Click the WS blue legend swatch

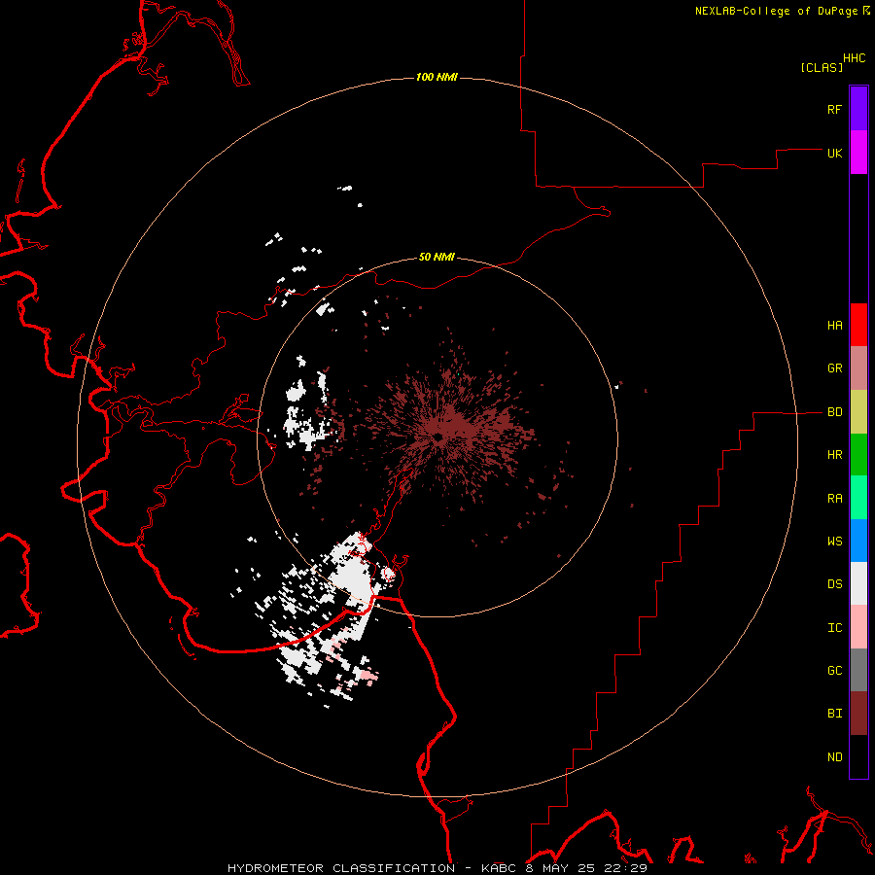click(858, 541)
